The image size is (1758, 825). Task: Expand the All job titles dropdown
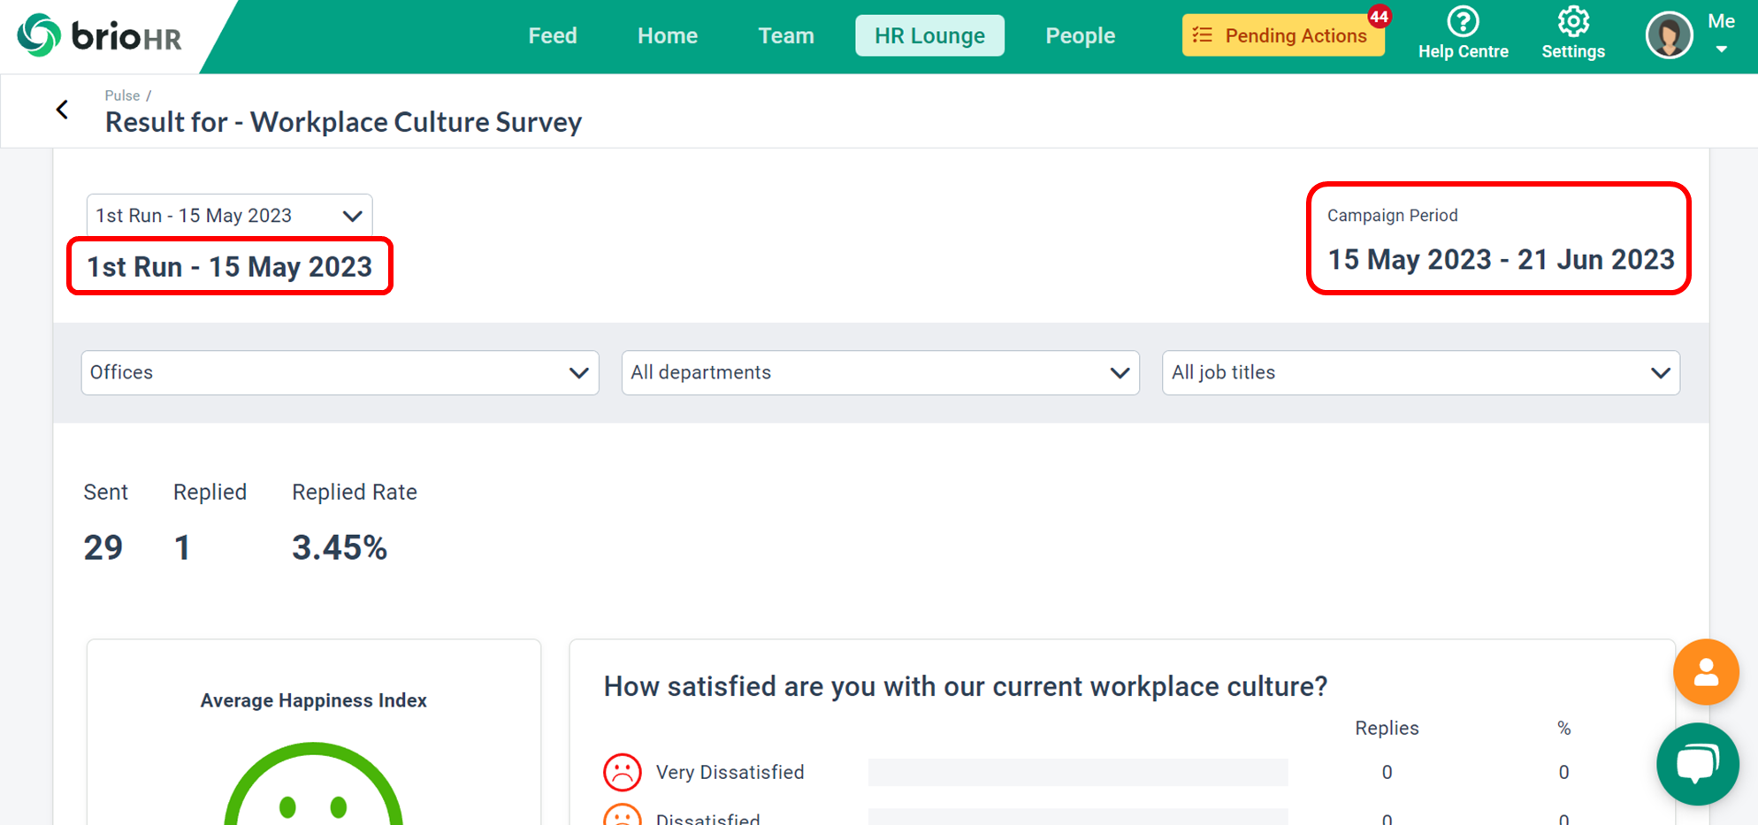coord(1420,372)
